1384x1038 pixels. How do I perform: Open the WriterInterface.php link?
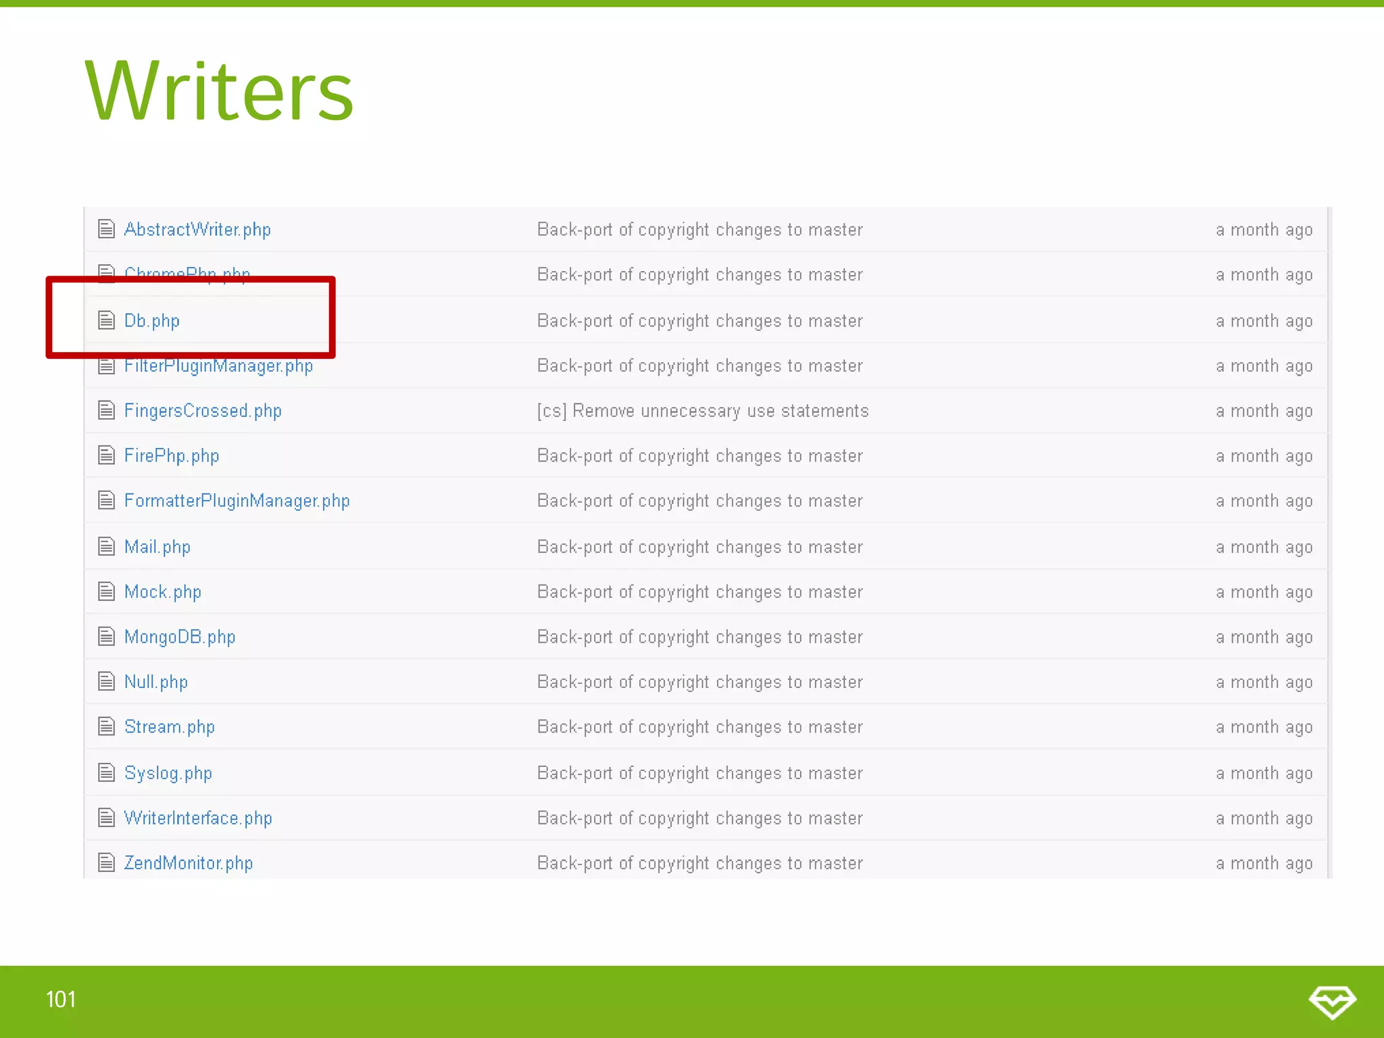click(198, 818)
